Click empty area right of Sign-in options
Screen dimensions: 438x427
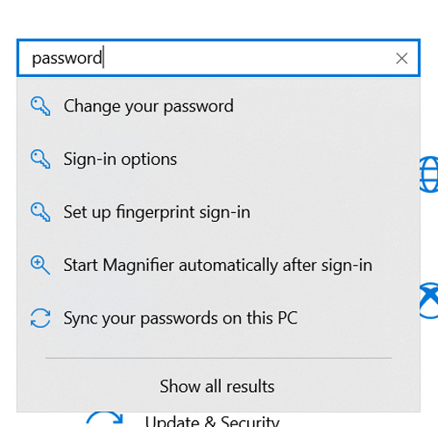[x=298, y=159]
